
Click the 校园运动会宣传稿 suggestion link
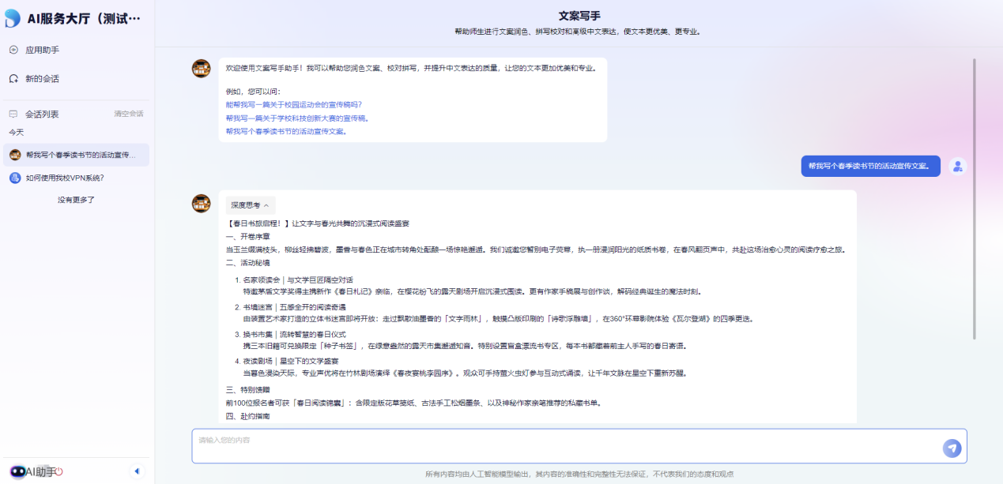point(293,104)
